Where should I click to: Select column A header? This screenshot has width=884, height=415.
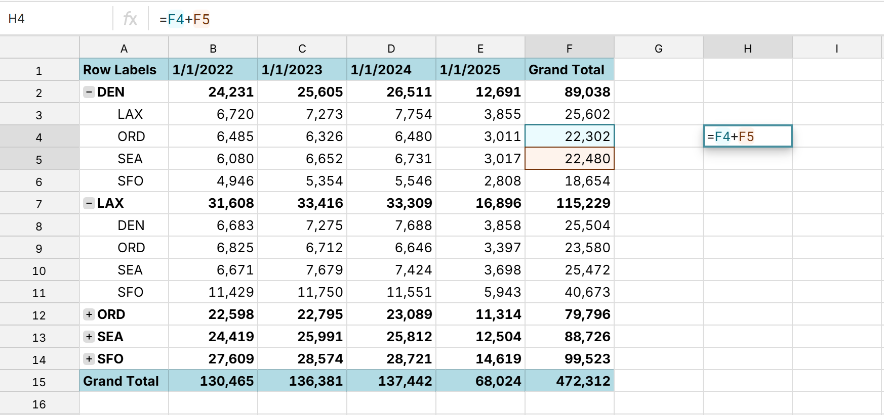tap(124, 49)
